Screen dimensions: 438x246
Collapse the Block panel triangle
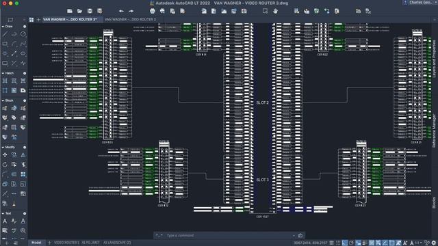3,100
